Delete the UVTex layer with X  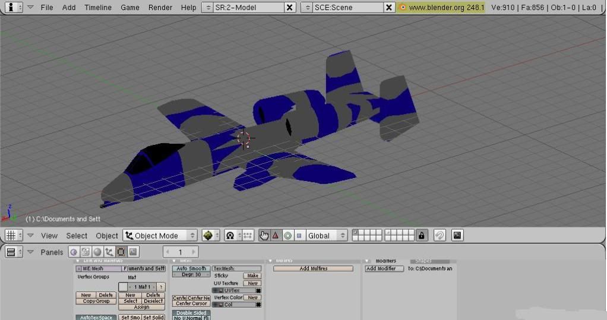click(x=258, y=290)
